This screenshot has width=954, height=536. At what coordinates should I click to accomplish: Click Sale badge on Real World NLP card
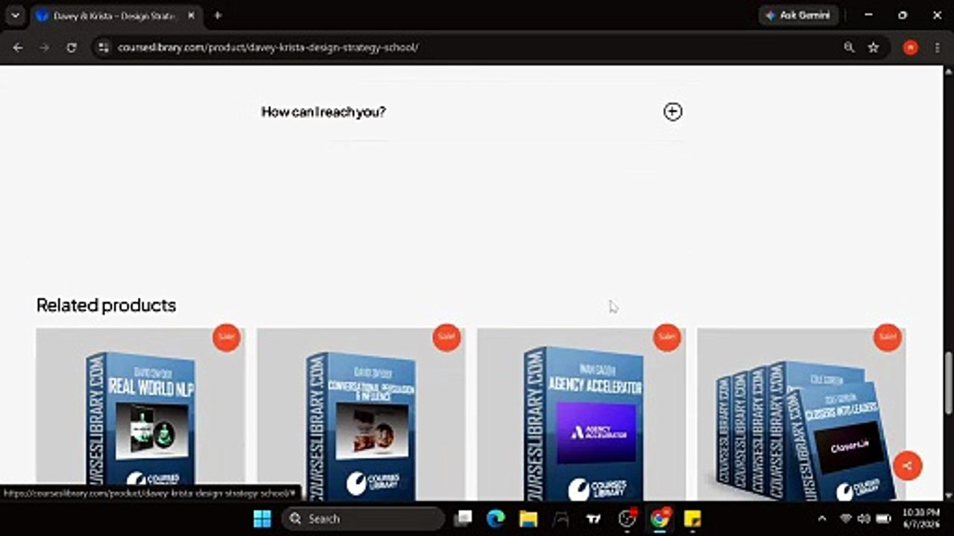point(227,336)
